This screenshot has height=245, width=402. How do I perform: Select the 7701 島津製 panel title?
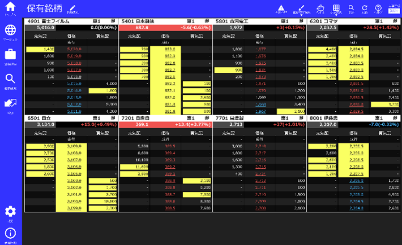point(229,118)
